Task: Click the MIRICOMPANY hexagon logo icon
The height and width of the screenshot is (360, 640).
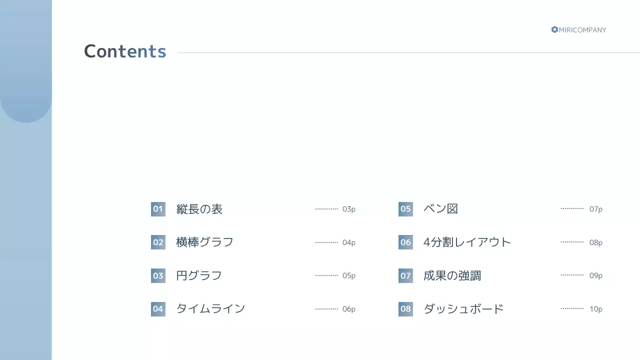Action: 554,29
